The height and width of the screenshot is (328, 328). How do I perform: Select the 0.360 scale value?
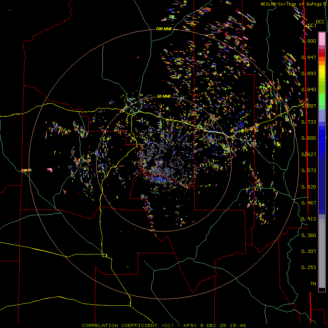pyautogui.click(x=309, y=235)
